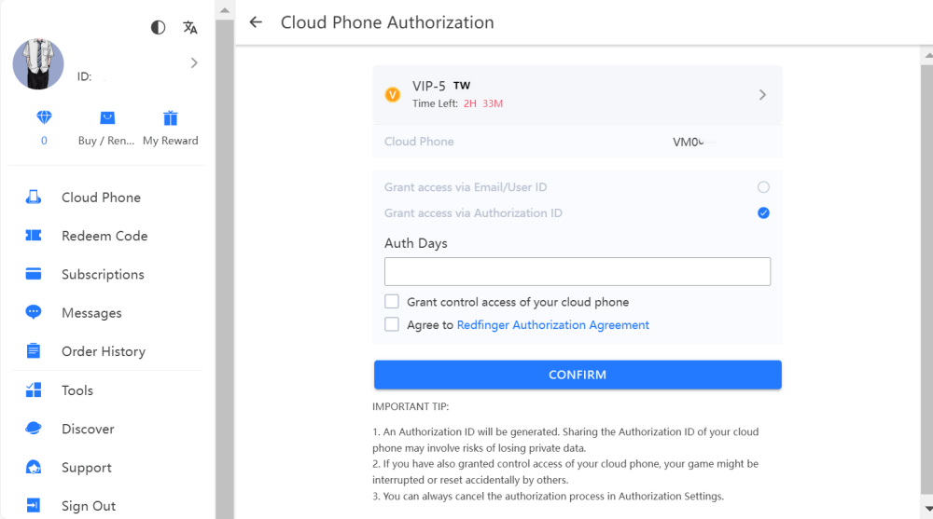Click the Order History list icon
Screen dimensions: 933x519
pos(34,350)
